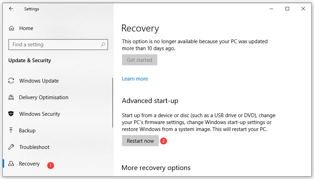Select Backup in the sidebar
314x179 pixels.
pyautogui.click(x=27, y=131)
